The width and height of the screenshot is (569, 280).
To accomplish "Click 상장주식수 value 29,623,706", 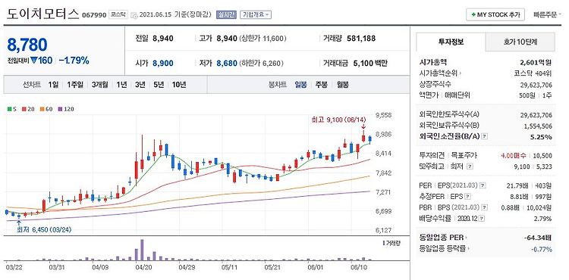I will [536, 85].
